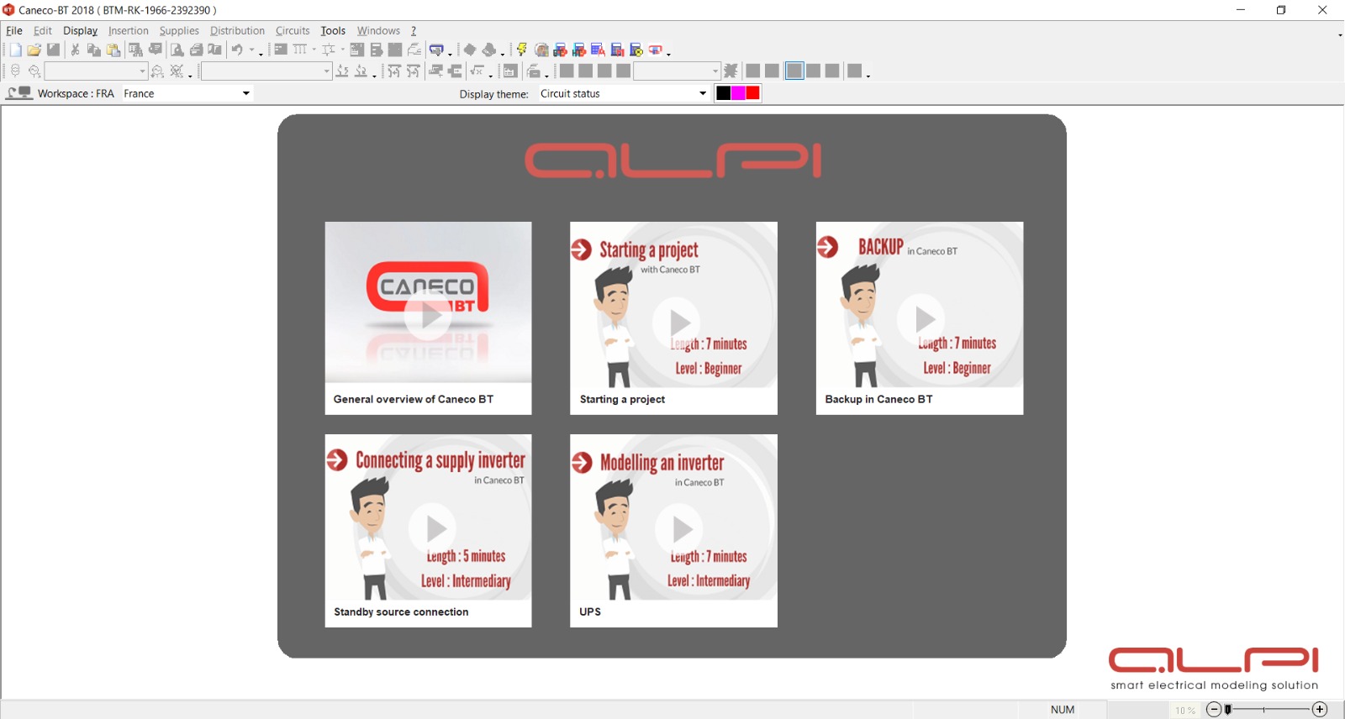Open the empty combo box left of star icon
Image resolution: width=1345 pixels, height=719 pixels.
click(677, 71)
